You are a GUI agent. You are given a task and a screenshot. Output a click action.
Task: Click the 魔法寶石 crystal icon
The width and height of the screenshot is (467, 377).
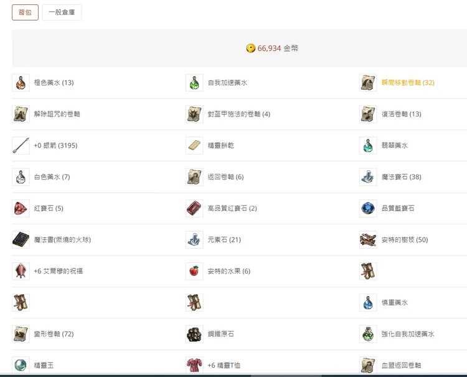tap(368, 177)
